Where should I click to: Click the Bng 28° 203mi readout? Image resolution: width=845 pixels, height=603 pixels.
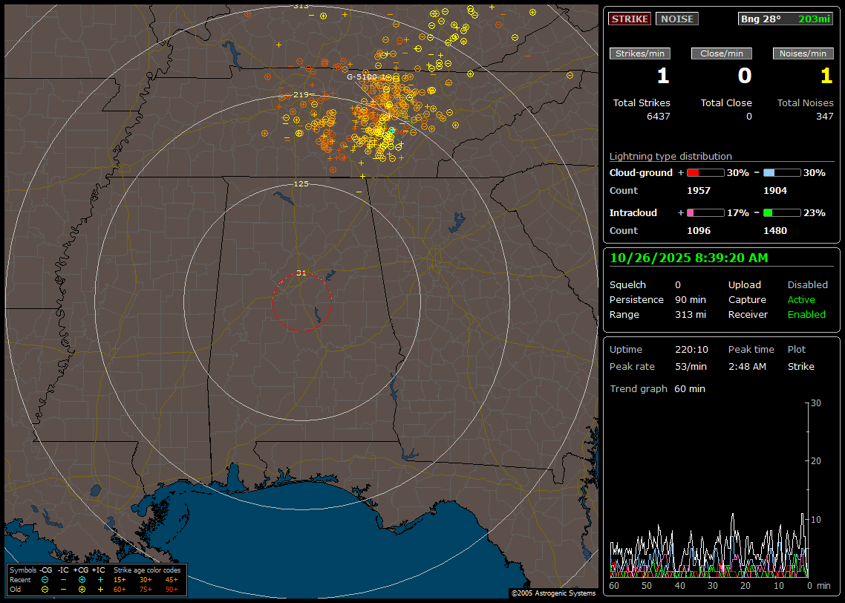[x=785, y=19]
